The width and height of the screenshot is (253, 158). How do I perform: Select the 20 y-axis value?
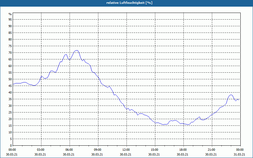point(10,119)
